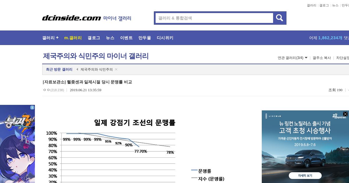
Task: Expand the 갤러리 + navigation menu
Action: coord(50,38)
